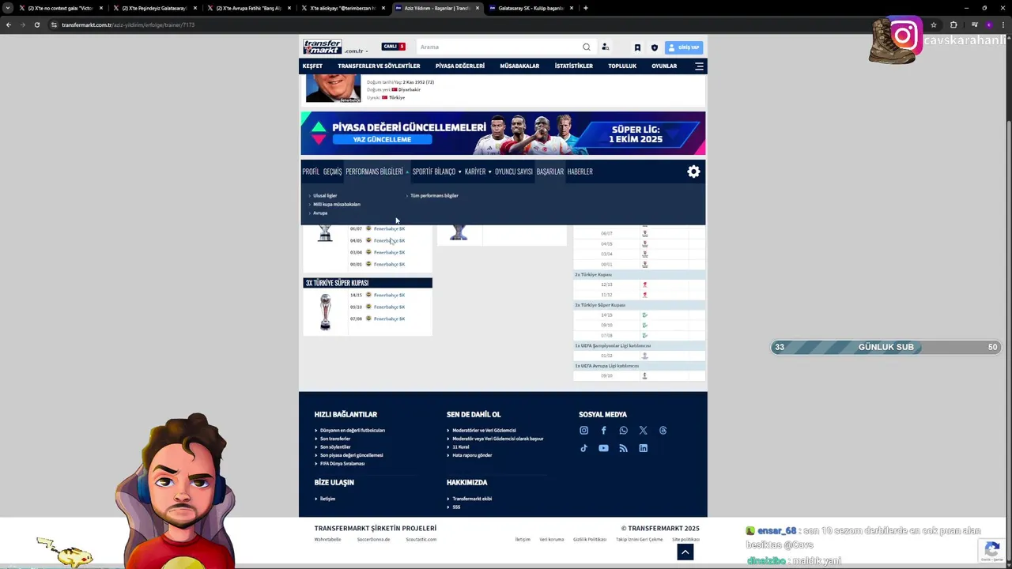1012x569 pixels.
Task: Open the settings gear on profile tab bar
Action: [x=693, y=171]
